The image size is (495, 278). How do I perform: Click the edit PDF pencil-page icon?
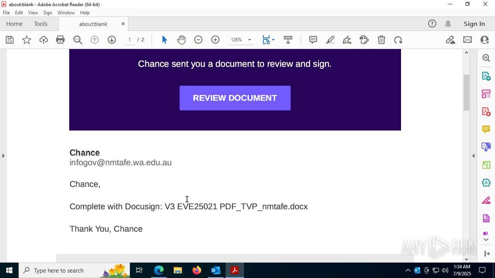coord(364,40)
